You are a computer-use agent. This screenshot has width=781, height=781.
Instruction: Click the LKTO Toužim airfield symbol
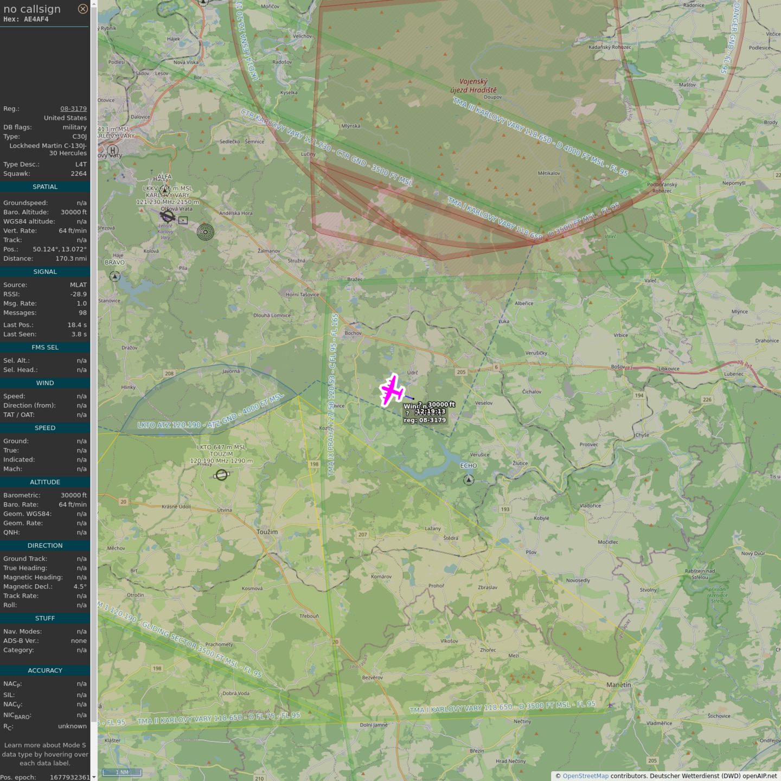(x=221, y=475)
